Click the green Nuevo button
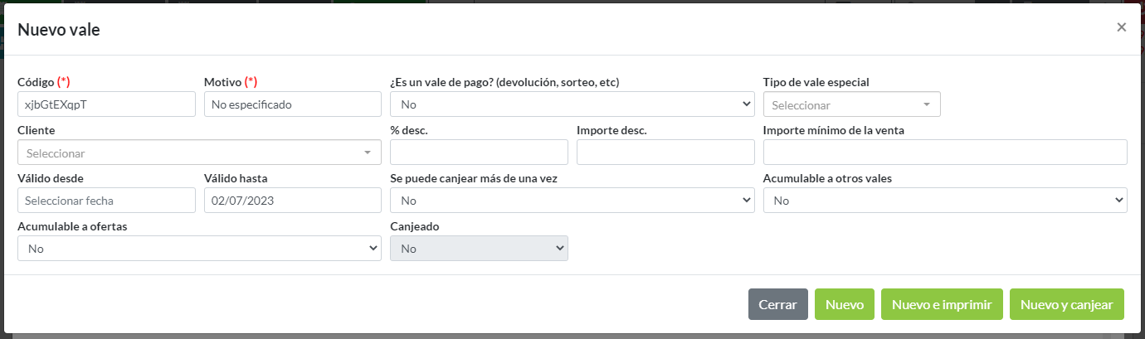The height and width of the screenshot is (339, 1145). [x=844, y=304]
